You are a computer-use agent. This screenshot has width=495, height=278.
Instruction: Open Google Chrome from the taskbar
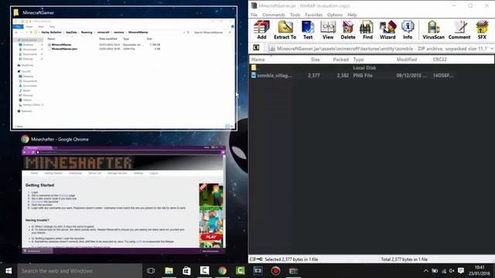222,271
